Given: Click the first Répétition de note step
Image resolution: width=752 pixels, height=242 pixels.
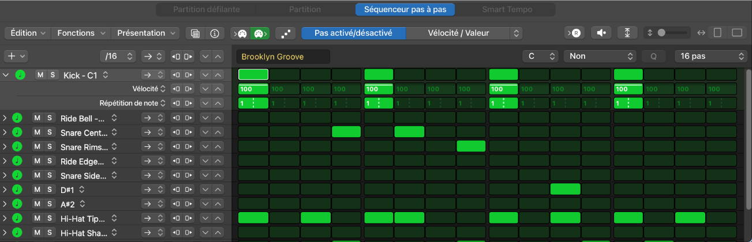Looking at the screenshot, I should tap(253, 103).
